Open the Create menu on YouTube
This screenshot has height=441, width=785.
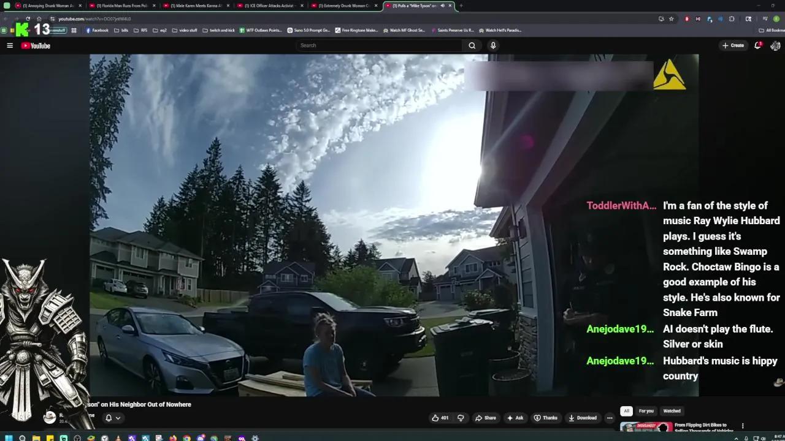click(733, 45)
